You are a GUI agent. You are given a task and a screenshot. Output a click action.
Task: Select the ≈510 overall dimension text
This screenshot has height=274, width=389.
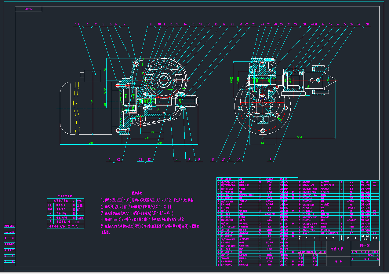160,143
